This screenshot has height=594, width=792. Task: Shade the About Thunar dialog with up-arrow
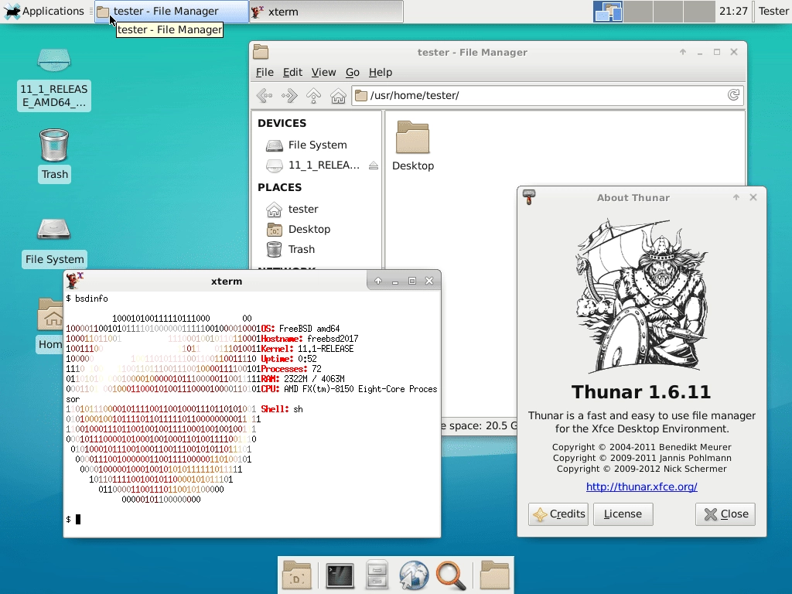[x=736, y=197]
